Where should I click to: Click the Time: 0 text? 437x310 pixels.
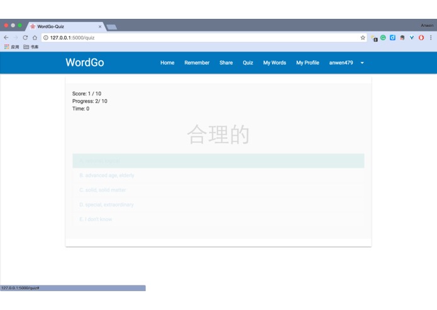pos(81,109)
